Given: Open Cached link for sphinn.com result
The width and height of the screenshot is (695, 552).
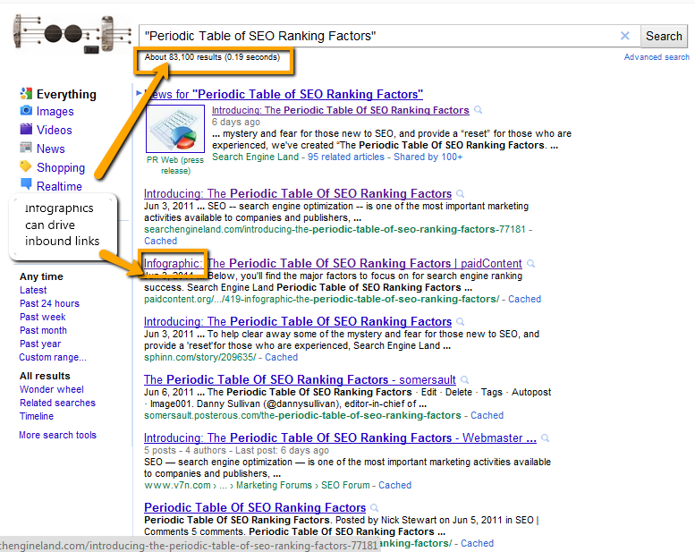Looking at the screenshot, I should pos(281,357).
